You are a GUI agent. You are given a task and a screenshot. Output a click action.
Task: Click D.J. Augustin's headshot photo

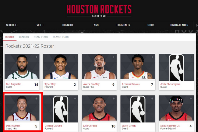22,66
